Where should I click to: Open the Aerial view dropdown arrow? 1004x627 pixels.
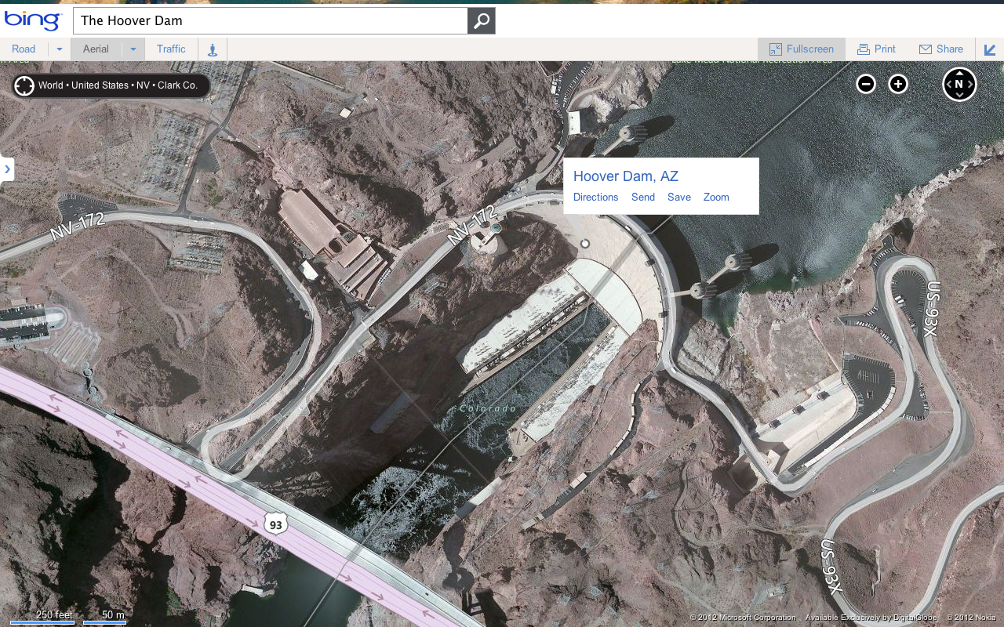coord(132,49)
